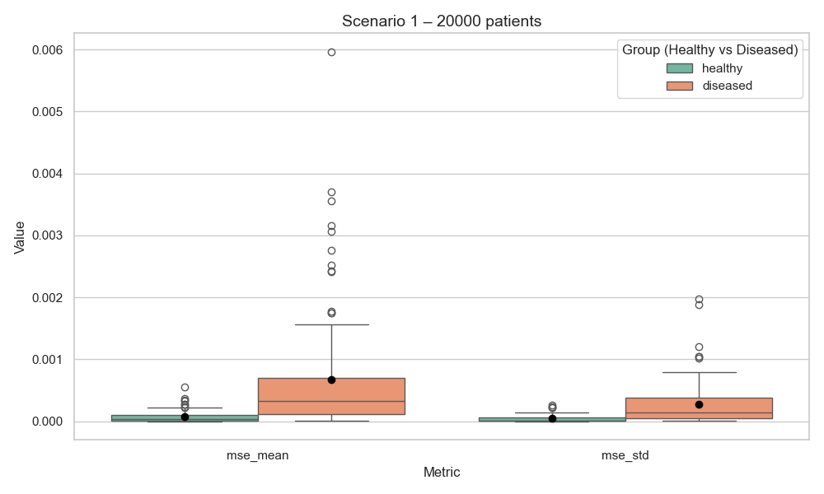Click the black mean dot on diseased mse_mean
The width and height of the screenshot is (824, 494).
coord(331,380)
